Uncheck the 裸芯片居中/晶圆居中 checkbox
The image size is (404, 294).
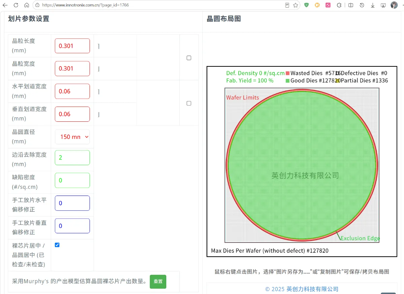57,245
